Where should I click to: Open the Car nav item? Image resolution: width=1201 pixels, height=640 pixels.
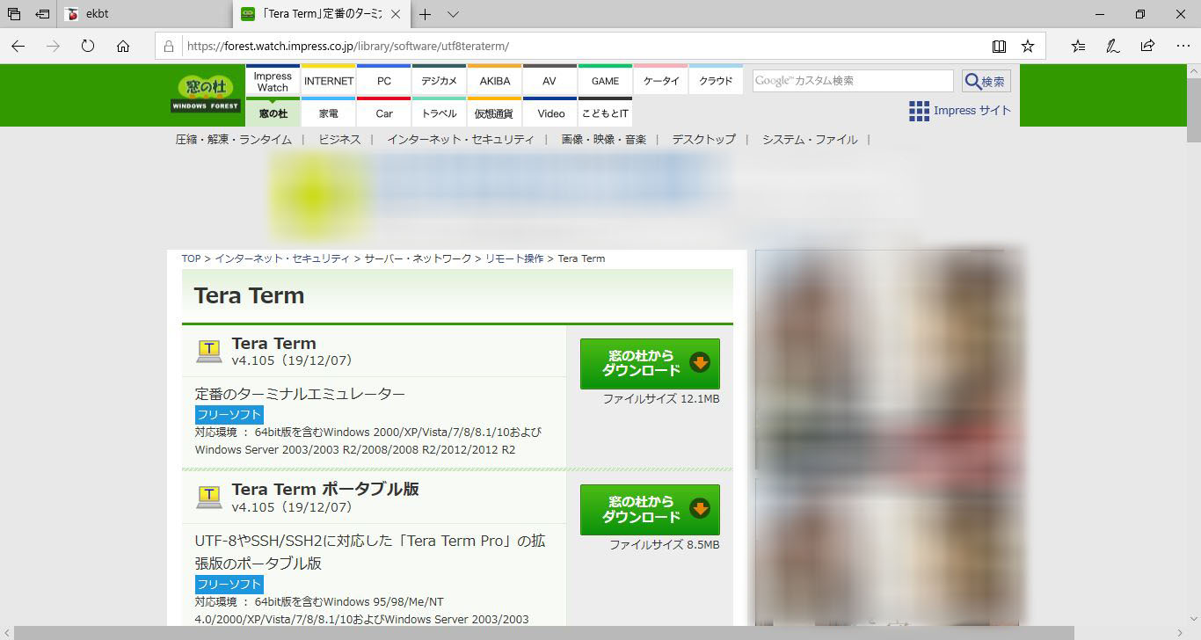(x=384, y=113)
